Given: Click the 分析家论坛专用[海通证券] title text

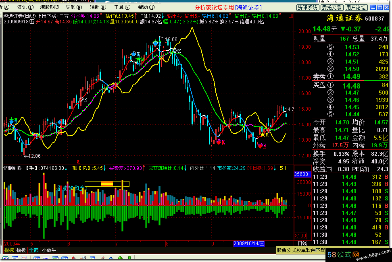Looking at the screenshot, I should coord(228,8).
